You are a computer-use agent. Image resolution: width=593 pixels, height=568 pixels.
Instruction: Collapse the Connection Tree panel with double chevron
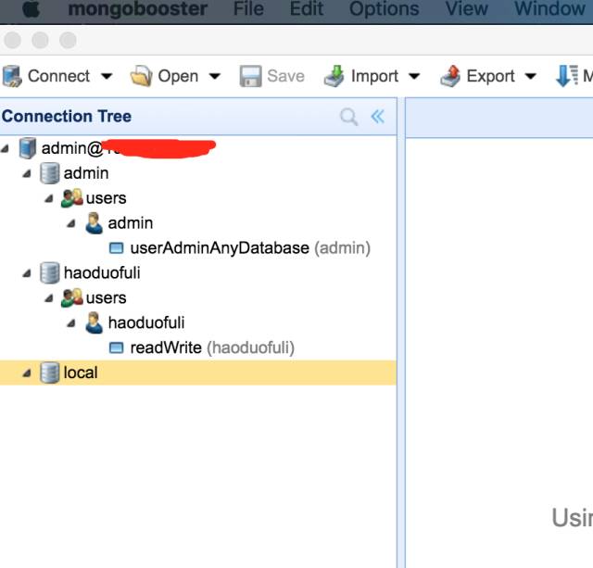pyautogui.click(x=377, y=117)
